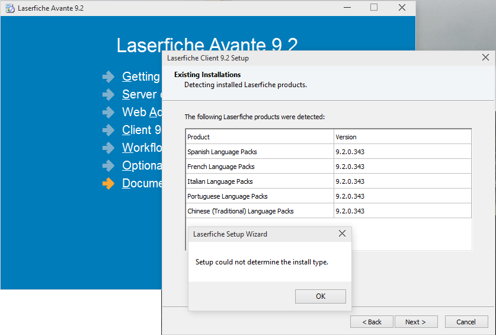Screen dimensions: 496x335
Task: Go to the Next > setup step
Action: point(416,322)
